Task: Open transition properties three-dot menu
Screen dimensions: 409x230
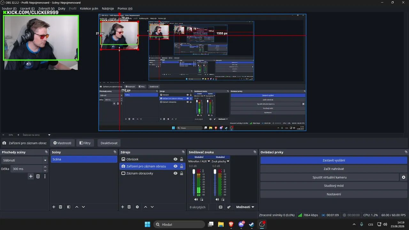Action: [x=45, y=176]
